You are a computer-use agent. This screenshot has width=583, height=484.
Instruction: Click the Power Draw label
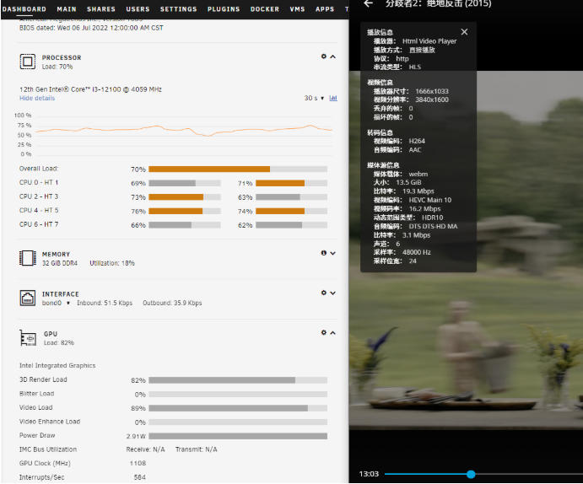tap(37, 435)
